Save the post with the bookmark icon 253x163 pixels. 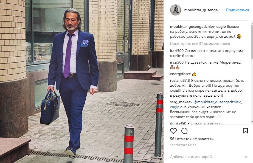(245, 131)
